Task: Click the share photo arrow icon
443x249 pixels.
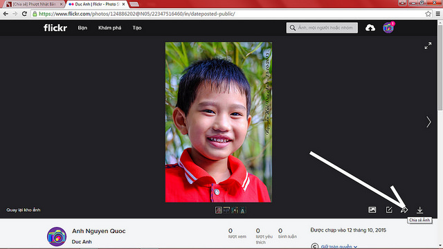Action: (x=404, y=210)
